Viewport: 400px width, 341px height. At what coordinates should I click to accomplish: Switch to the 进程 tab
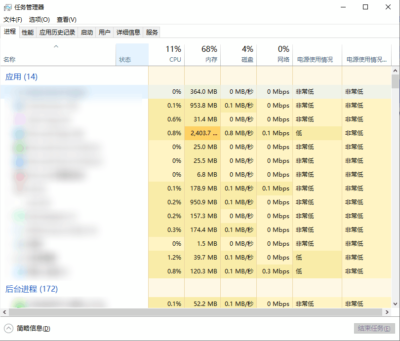[10, 32]
